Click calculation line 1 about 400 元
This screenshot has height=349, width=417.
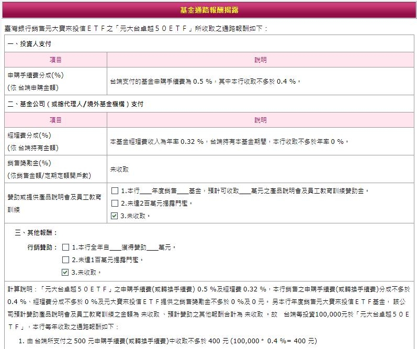(x=168, y=341)
